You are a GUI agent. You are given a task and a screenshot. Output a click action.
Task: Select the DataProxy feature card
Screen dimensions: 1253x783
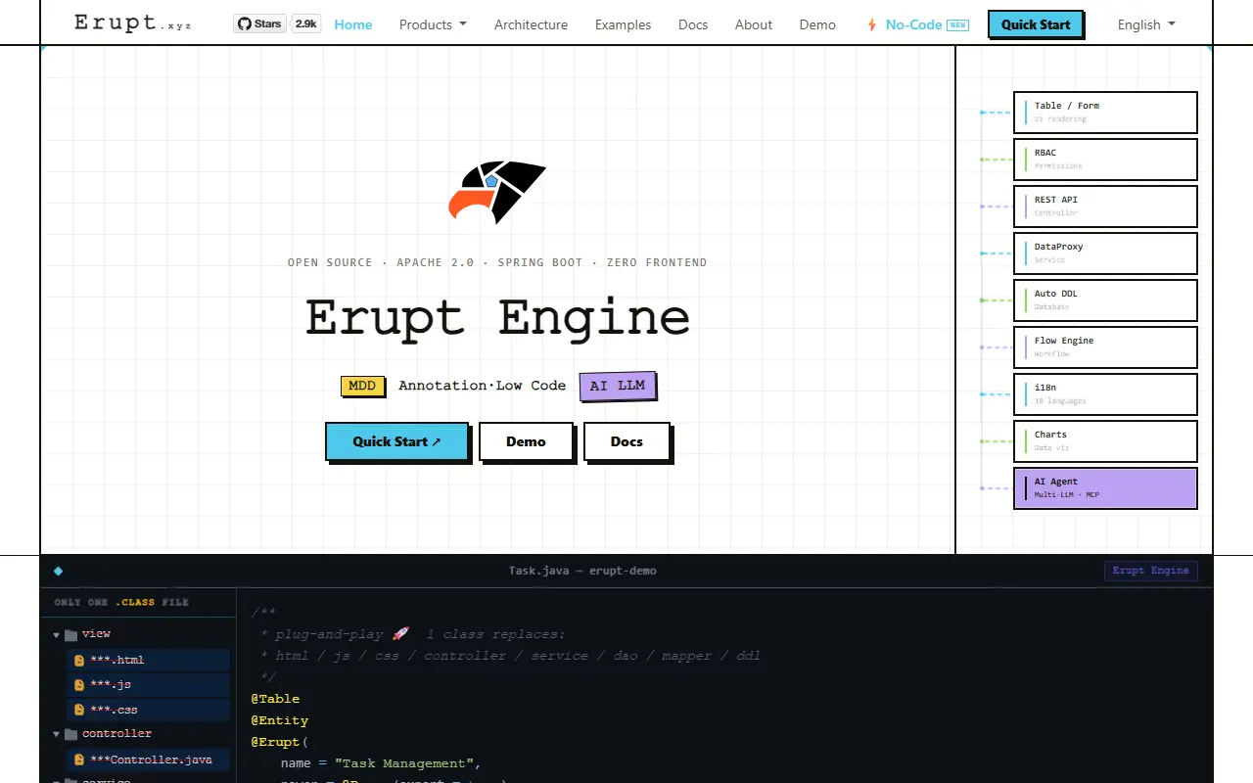click(1105, 253)
